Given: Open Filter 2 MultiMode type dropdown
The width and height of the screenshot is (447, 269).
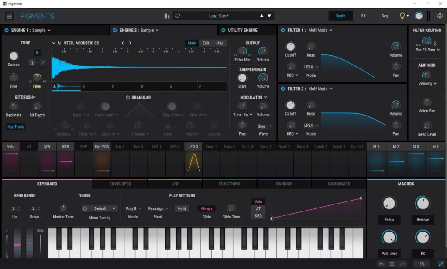Looking at the screenshot, I should point(320,89).
